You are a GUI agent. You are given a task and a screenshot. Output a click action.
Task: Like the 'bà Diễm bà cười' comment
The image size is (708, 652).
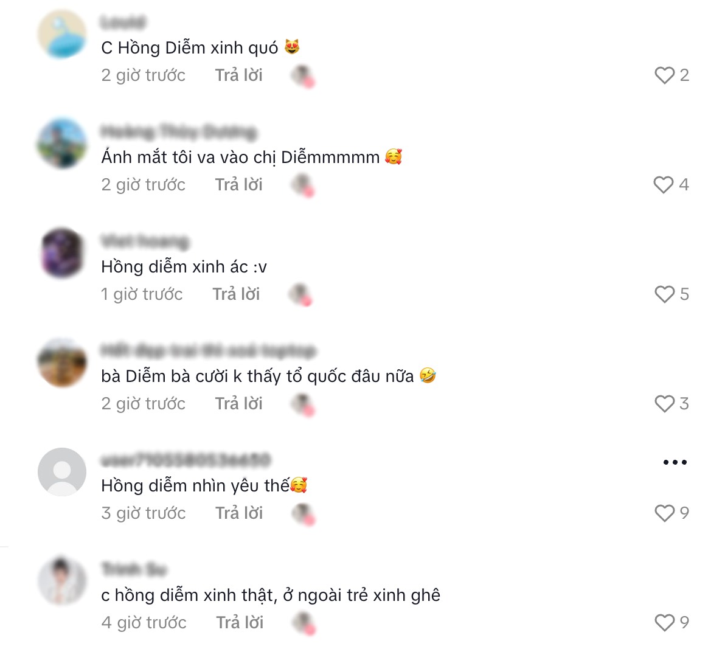point(664,404)
